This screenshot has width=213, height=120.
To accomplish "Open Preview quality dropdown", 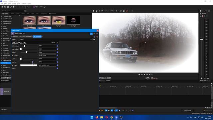I will [110, 11].
